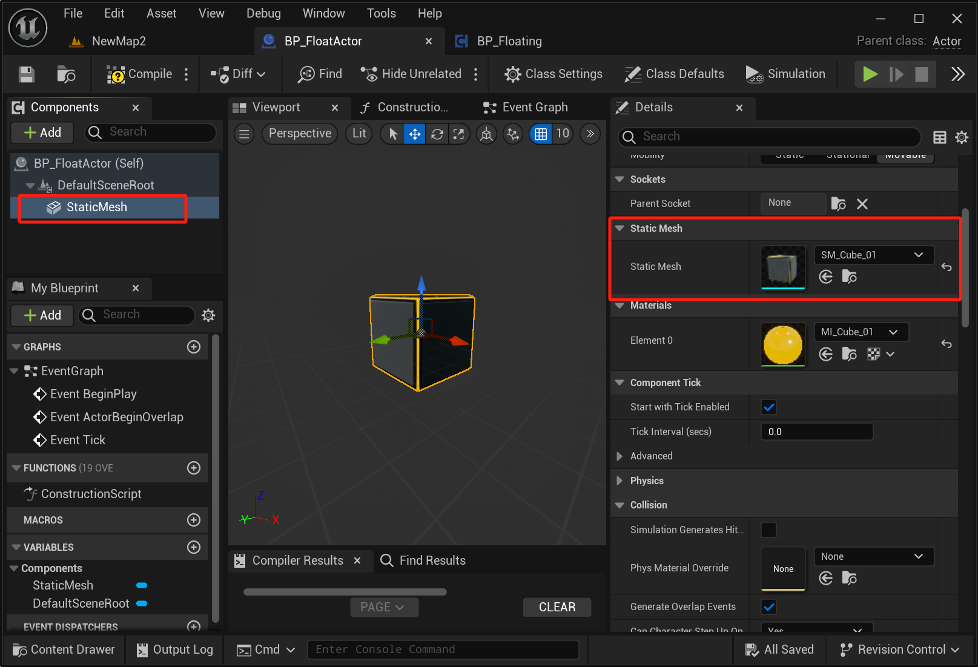The image size is (978, 667).
Task: Open the Diff dropdown
Action: pos(238,74)
